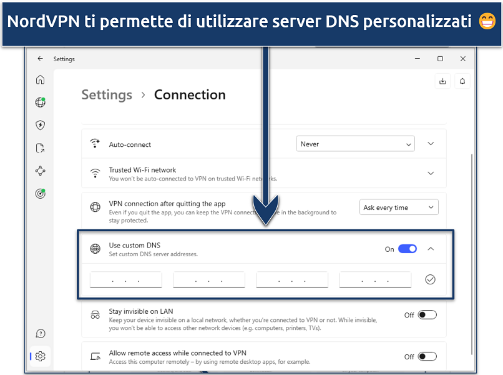The image size is (503, 375).
Task: Click the settings gear sidebar icon
Action: point(41,356)
